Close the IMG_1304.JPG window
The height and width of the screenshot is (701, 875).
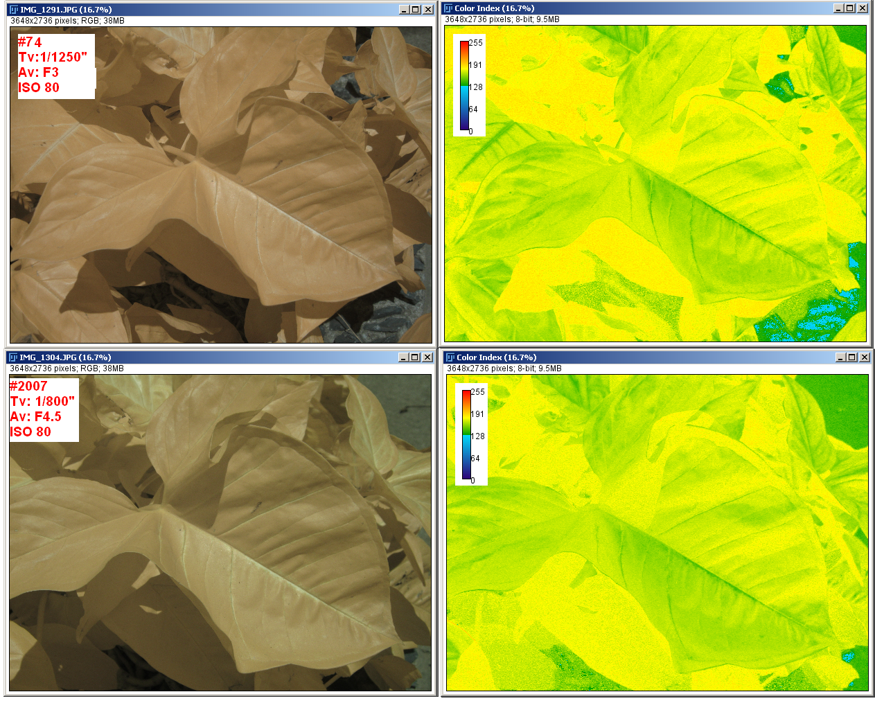(x=427, y=357)
